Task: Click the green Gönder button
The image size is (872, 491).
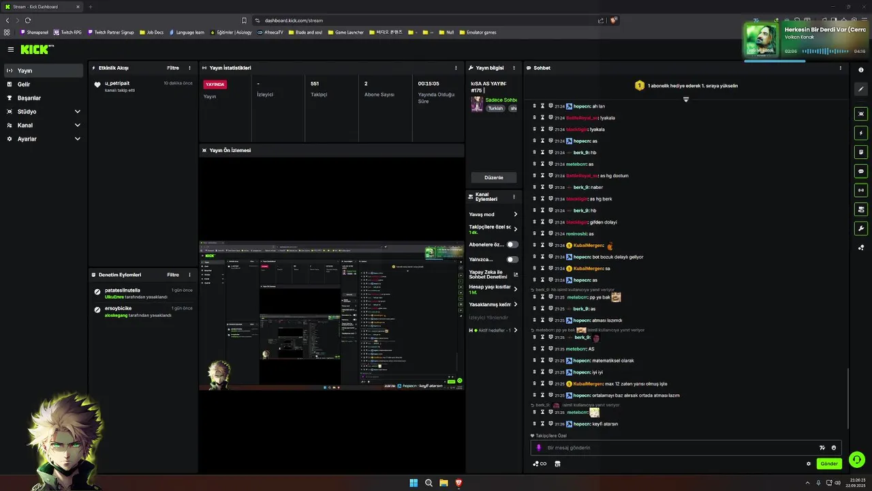Action: (x=829, y=464)
